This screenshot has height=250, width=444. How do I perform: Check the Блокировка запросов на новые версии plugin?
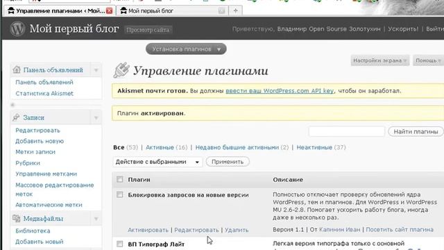(120, 194)
